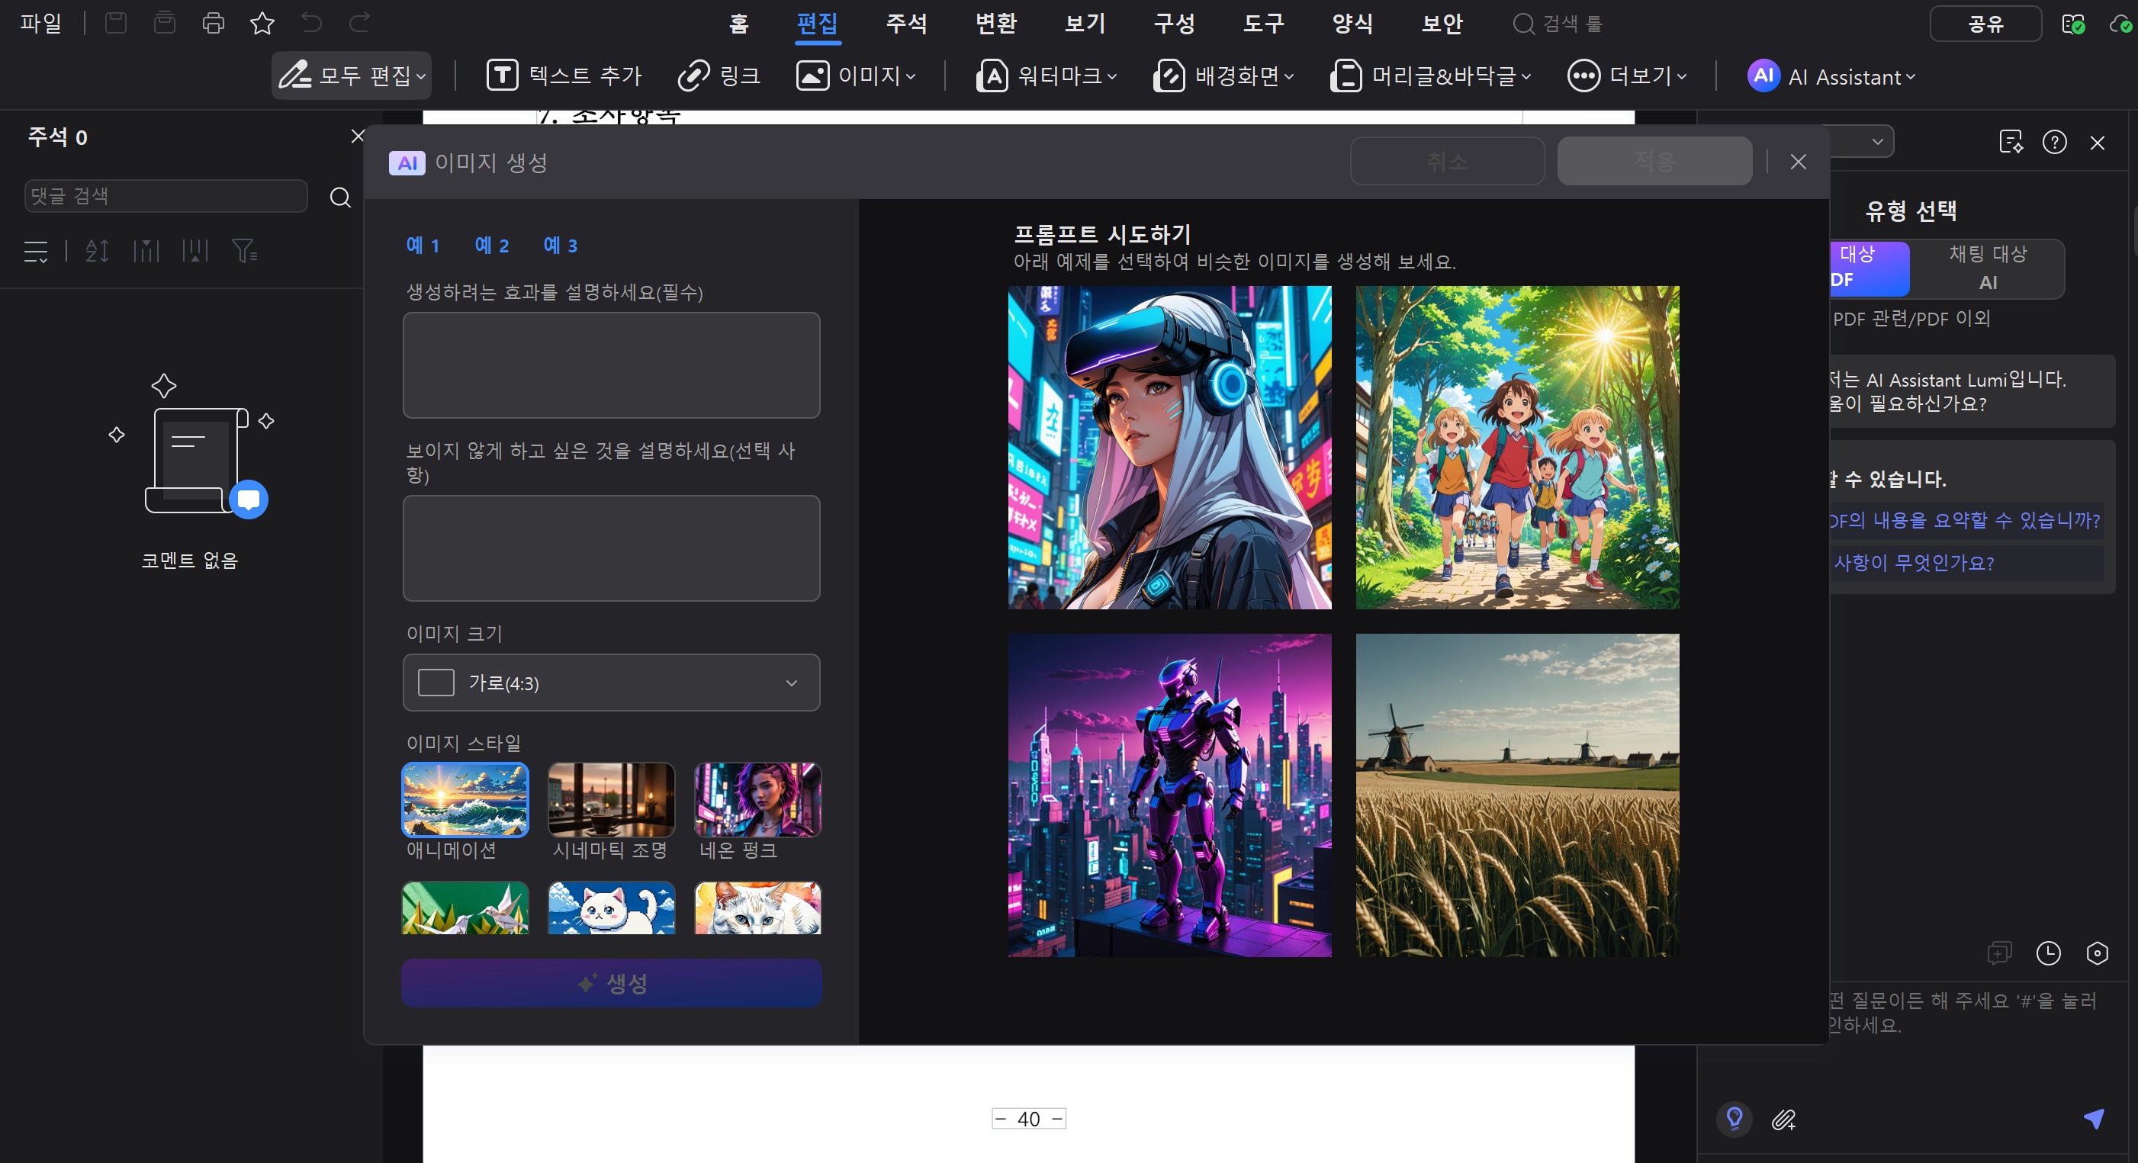Close the comments side panel

point(358,137)
